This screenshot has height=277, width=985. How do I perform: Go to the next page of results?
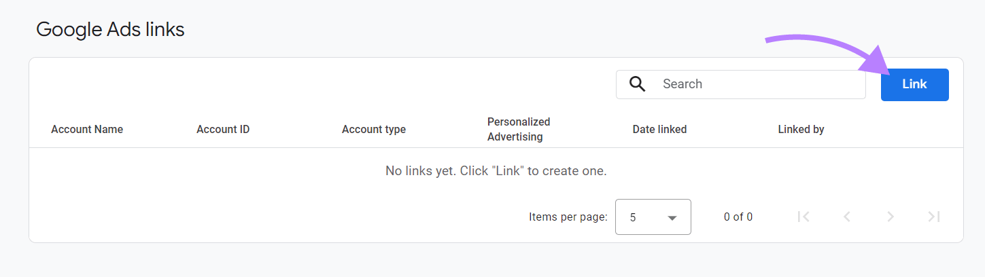891,217
